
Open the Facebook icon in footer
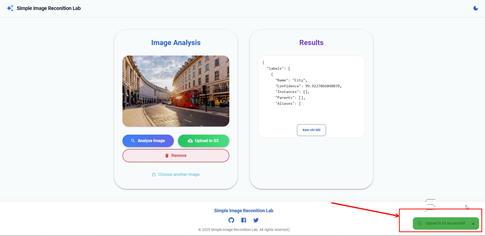click(244, 220)
